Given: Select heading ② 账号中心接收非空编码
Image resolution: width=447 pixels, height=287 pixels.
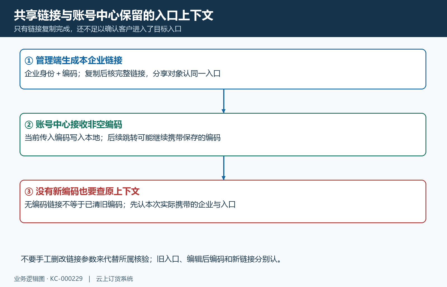Looking at the screenshot, I should pos(73,125).
